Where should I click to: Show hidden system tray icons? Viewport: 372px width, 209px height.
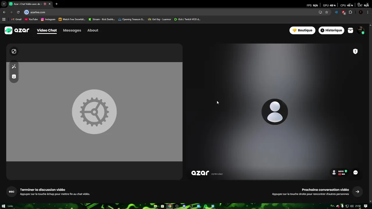[333, 206]
